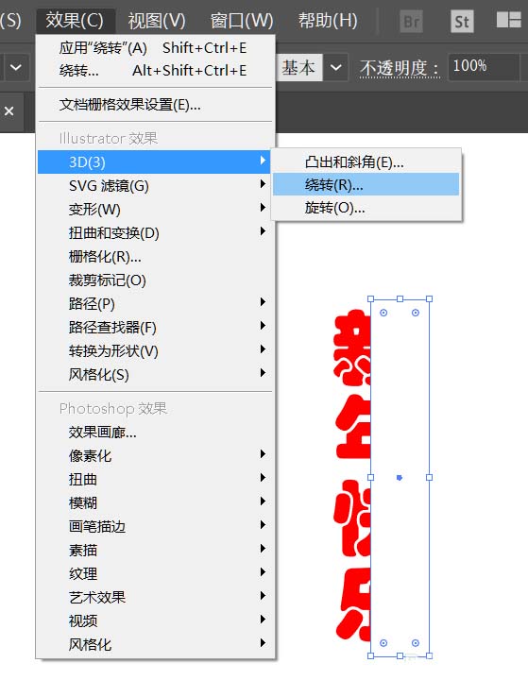This screenshot has height=697, width=528.
Task: Expand the 视频 submenu
Action: (x=154, y=620)
